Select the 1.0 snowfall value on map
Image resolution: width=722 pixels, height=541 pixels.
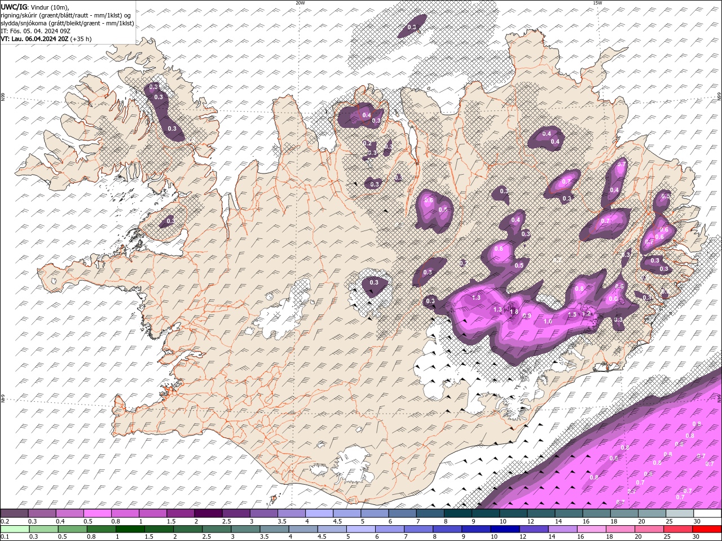(547, 321)
